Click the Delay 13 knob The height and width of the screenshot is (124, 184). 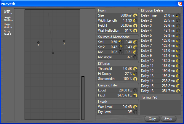178,76
